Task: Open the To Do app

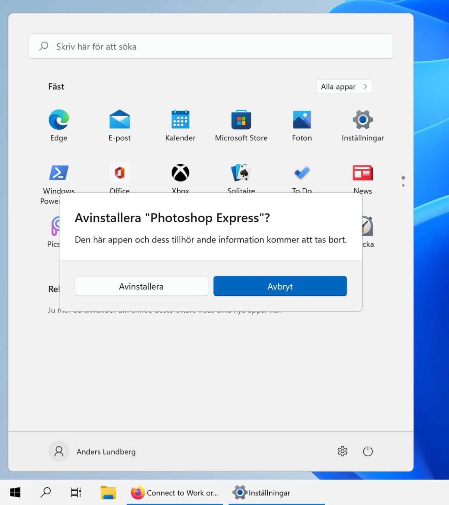Action: [302, 178]
